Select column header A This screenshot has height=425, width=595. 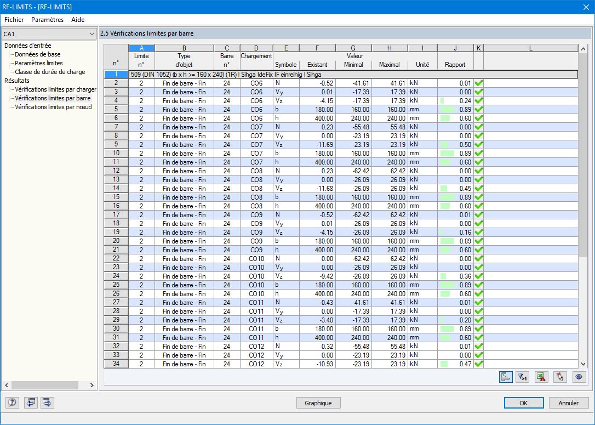click(141, 48)
